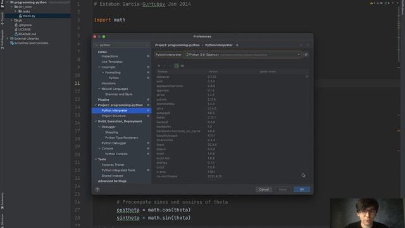The width and height of the screenshot is (405, 228).
Task: Expand the tasks folder in project tree
Action: 15,11
